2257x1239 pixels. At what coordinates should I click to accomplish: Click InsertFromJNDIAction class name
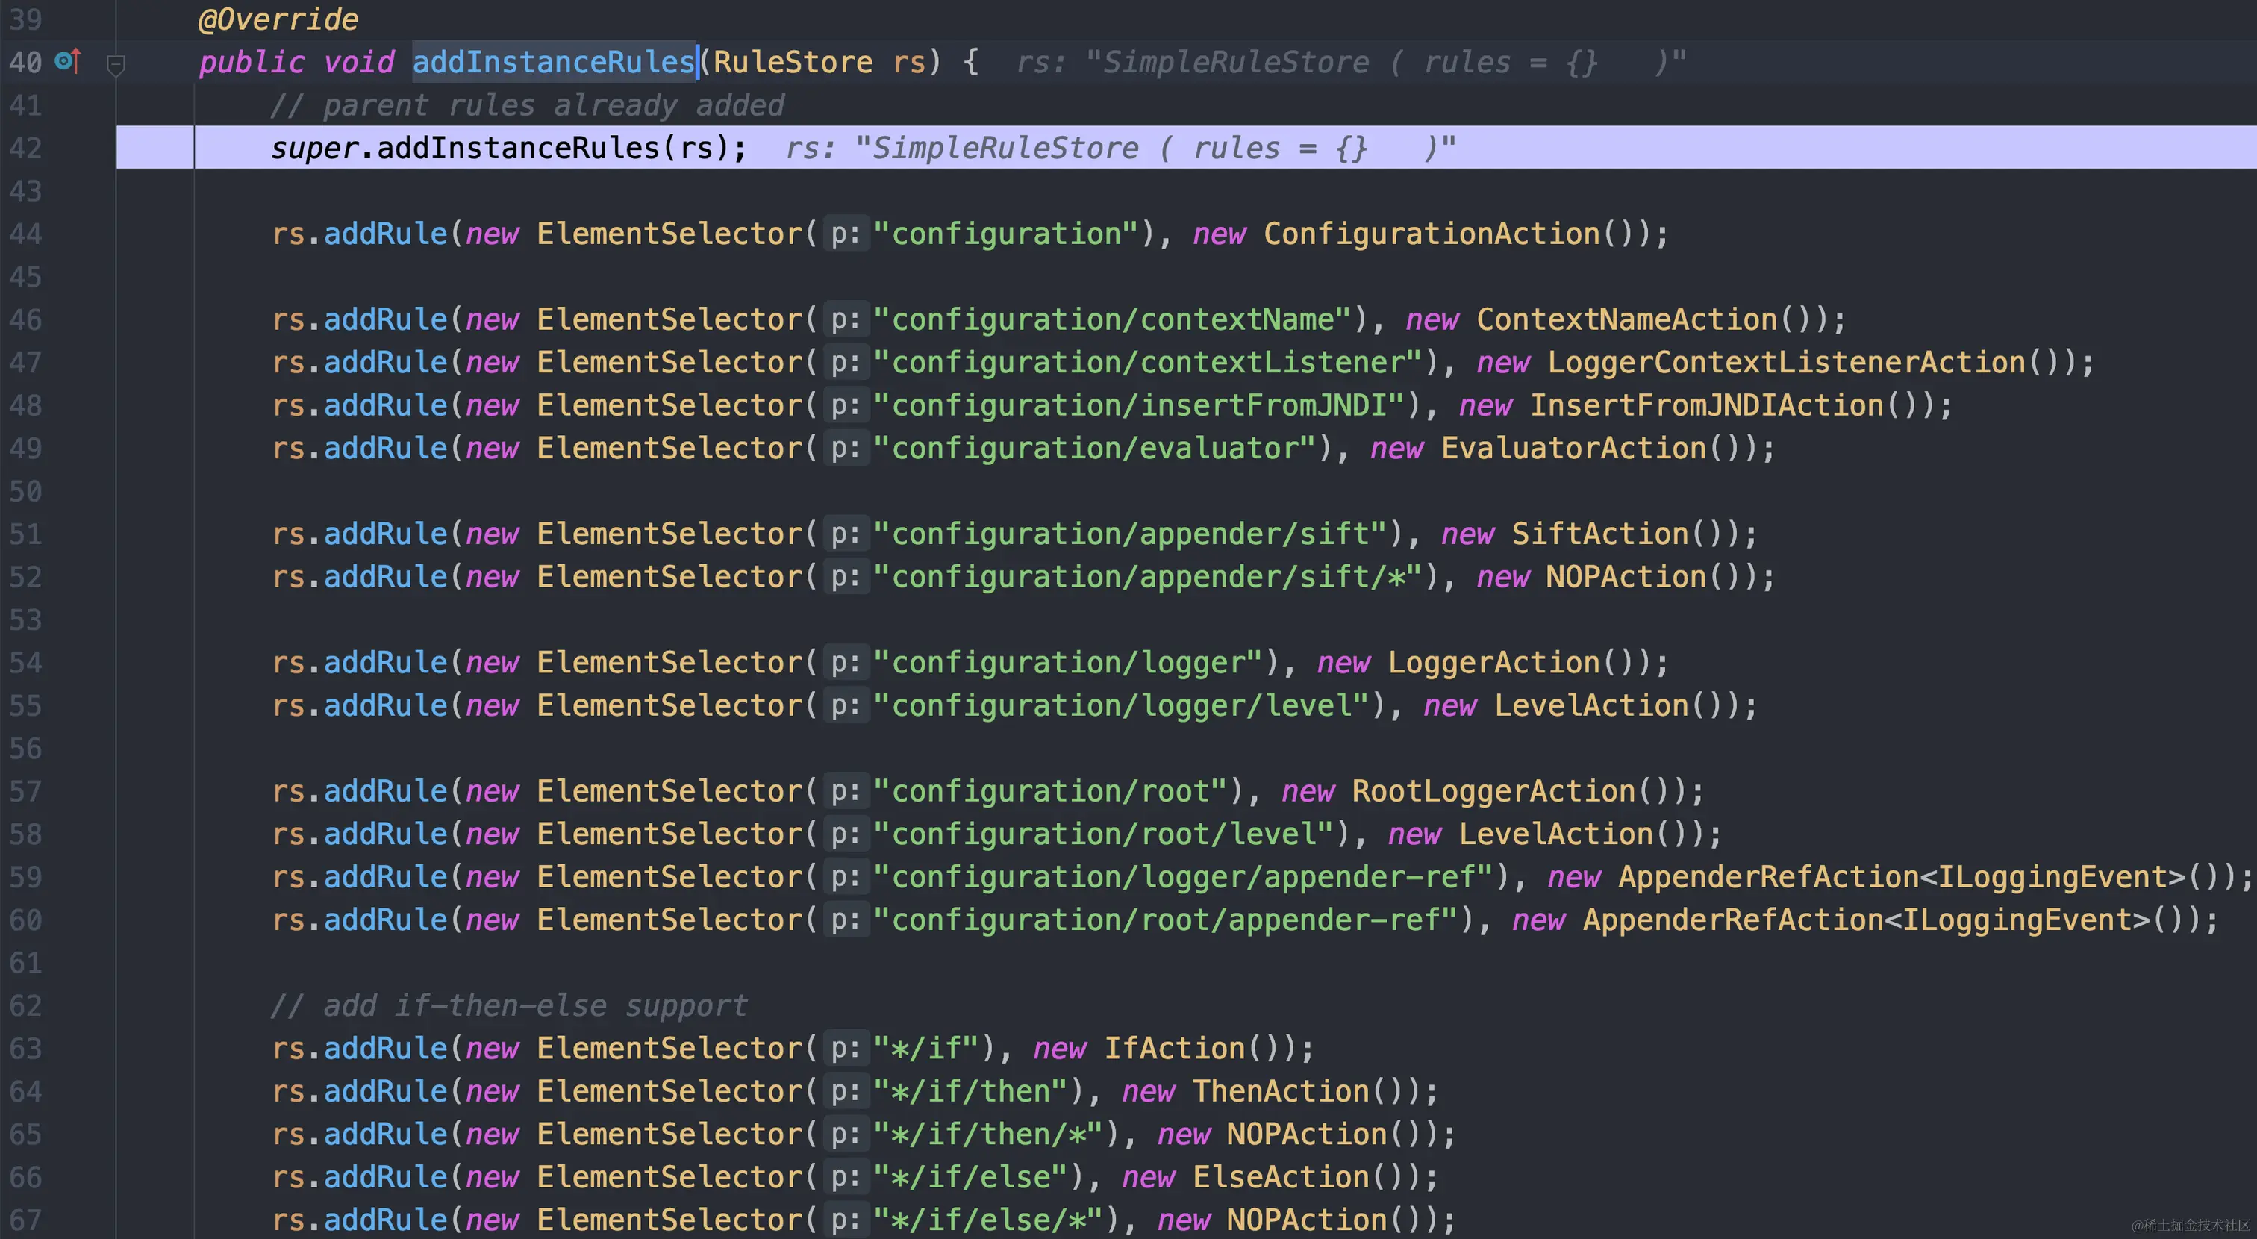1707,406
